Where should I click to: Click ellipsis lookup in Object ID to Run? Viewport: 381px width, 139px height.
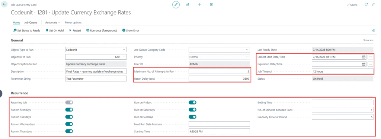[x=124, y=57]
